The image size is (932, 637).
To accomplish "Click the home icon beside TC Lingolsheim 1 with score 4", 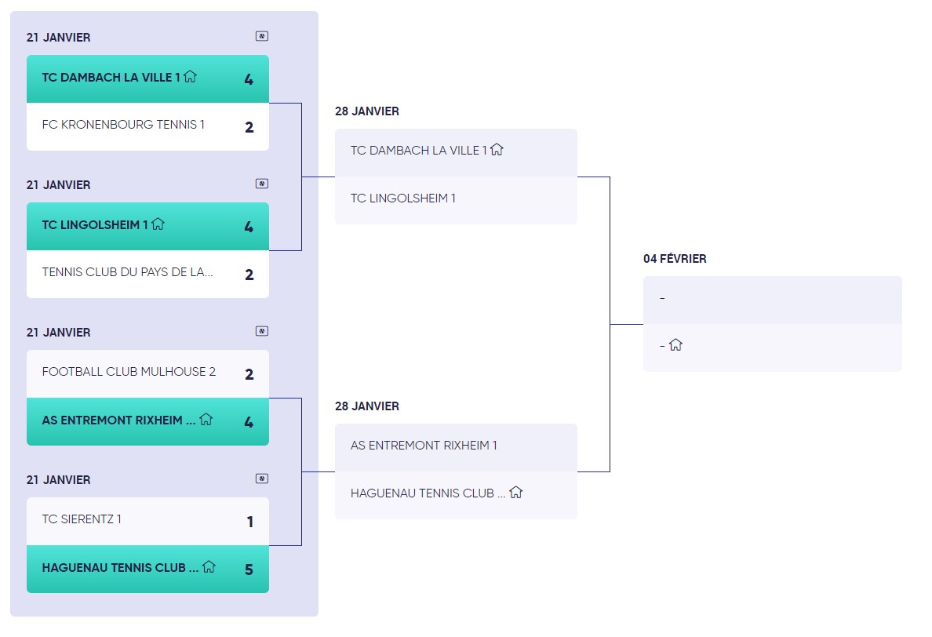I will [158, 224].
